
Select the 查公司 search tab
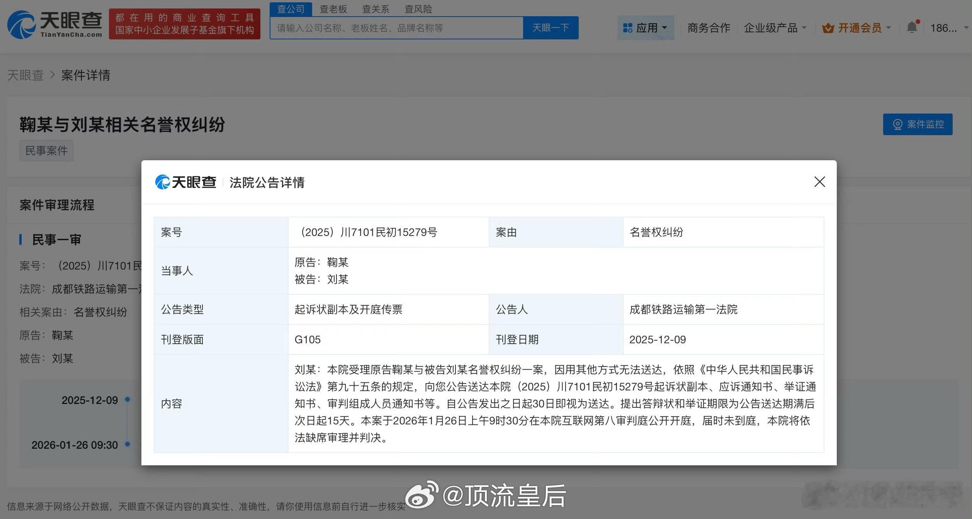pyautogui.click(x=291, y=8)
